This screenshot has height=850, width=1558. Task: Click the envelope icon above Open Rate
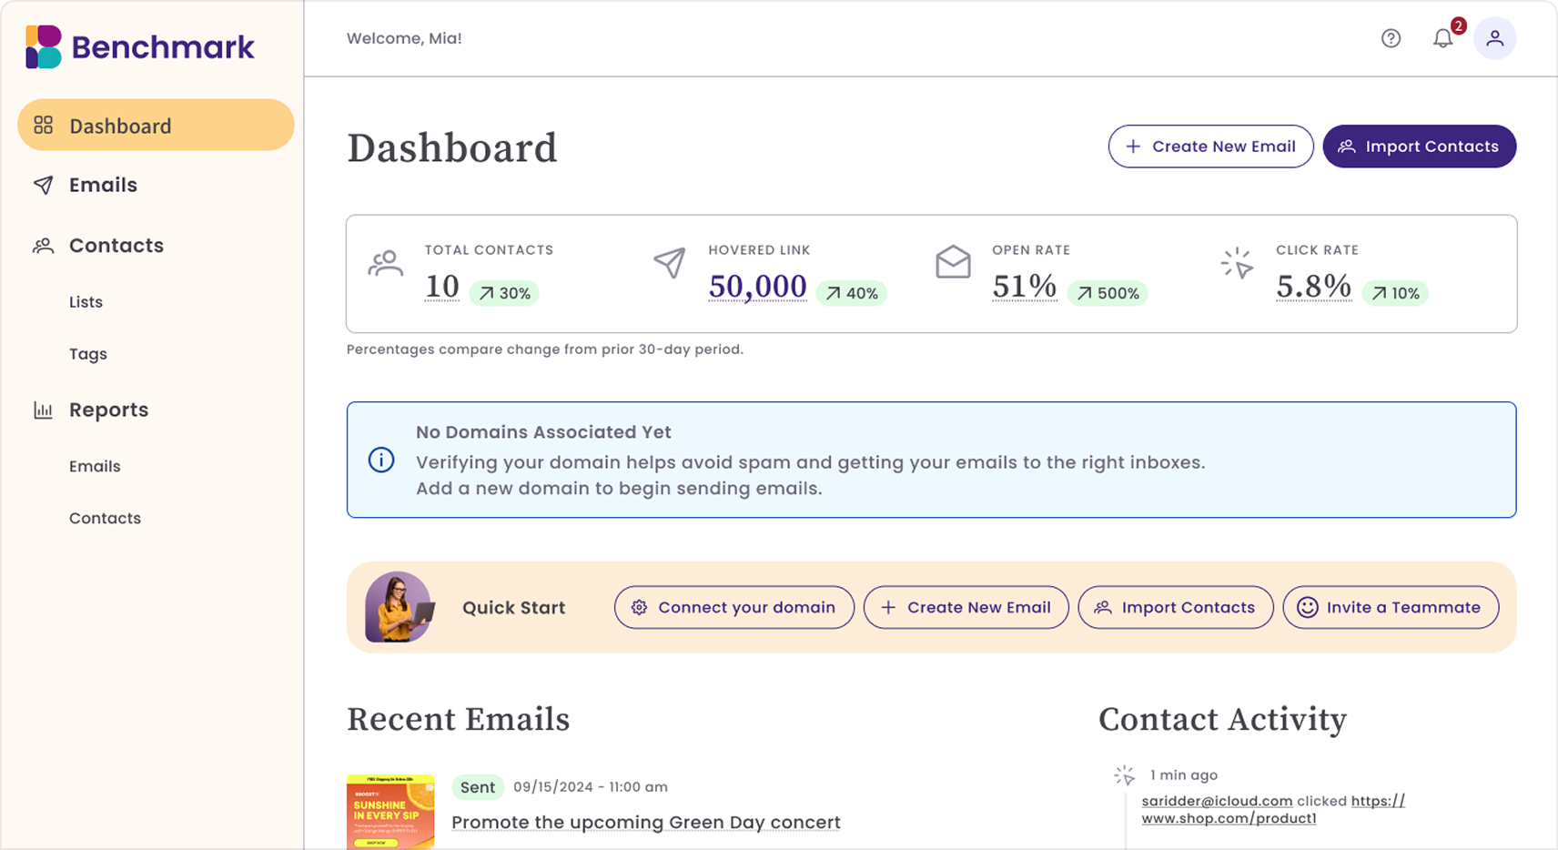click(x=953, y=264)
